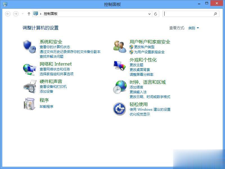Click the 轻松使用 accessibility icon

(x=119, y=108)
